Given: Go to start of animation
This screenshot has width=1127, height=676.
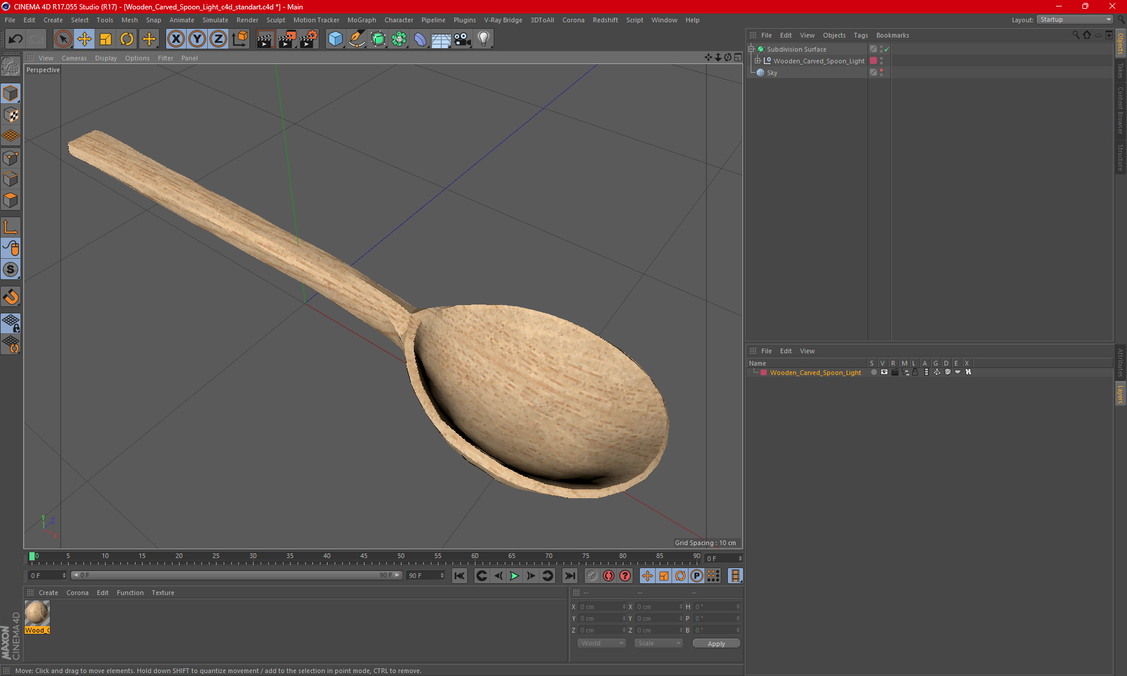Looking at the screenshot, I should pyautogui.click(x=460, y=576).
